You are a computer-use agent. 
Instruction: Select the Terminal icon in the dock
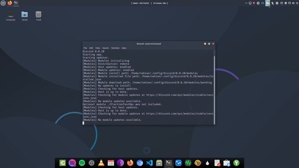click(169, 163)
